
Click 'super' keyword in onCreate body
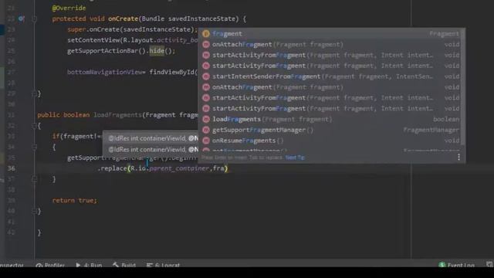click(76, 29)
